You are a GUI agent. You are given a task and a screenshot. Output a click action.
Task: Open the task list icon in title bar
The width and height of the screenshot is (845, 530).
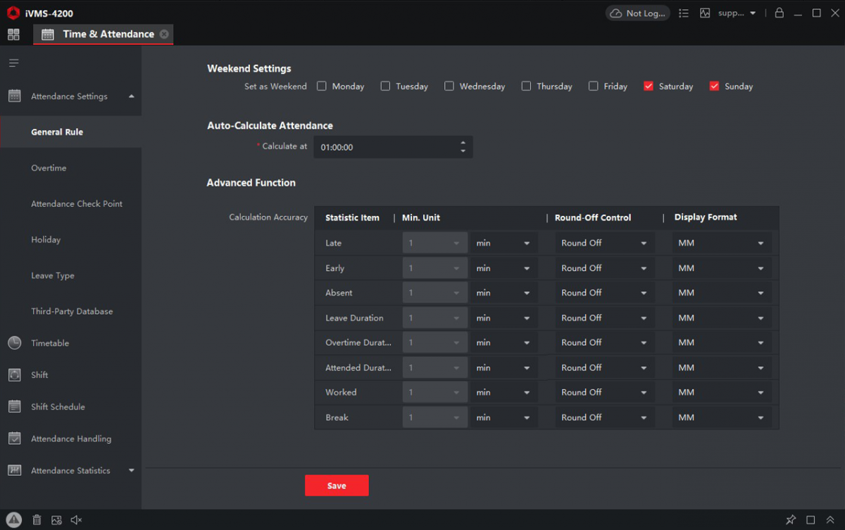tap(683, 13)
